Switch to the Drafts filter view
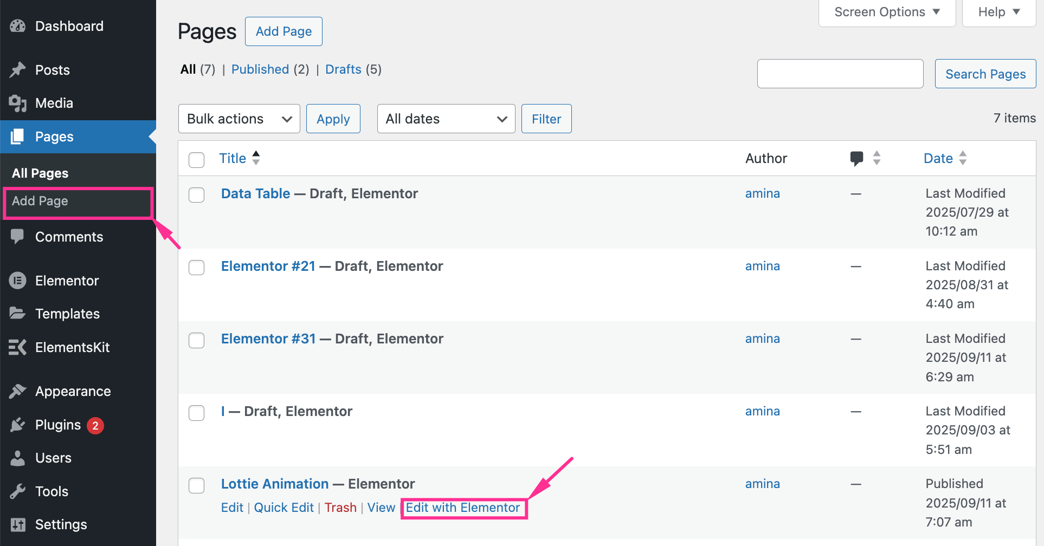The image size is (1044, 546). coord(343,69)
